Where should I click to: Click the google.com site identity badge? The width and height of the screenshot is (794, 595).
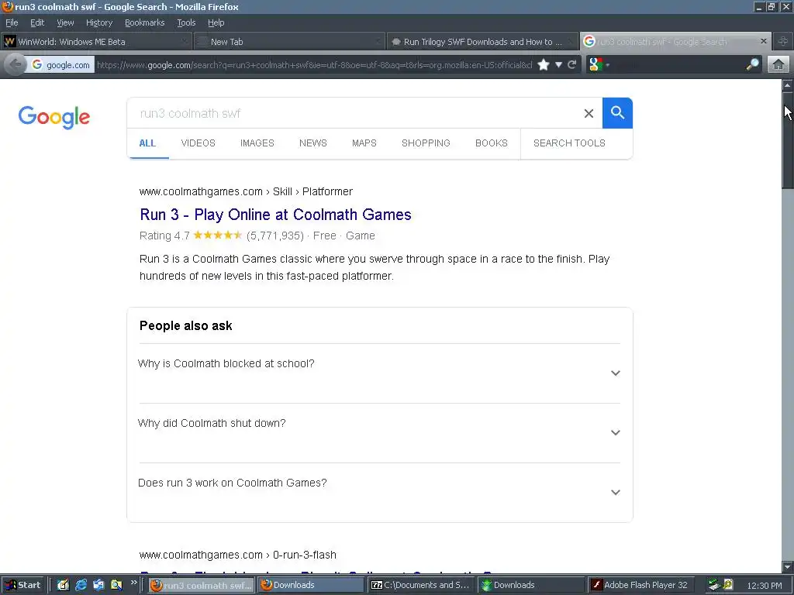click(60, 65)
